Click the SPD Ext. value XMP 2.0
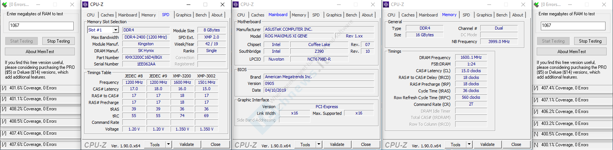Image resolution: width=613 pixels, height=150 pixels. tap(212, 37)
